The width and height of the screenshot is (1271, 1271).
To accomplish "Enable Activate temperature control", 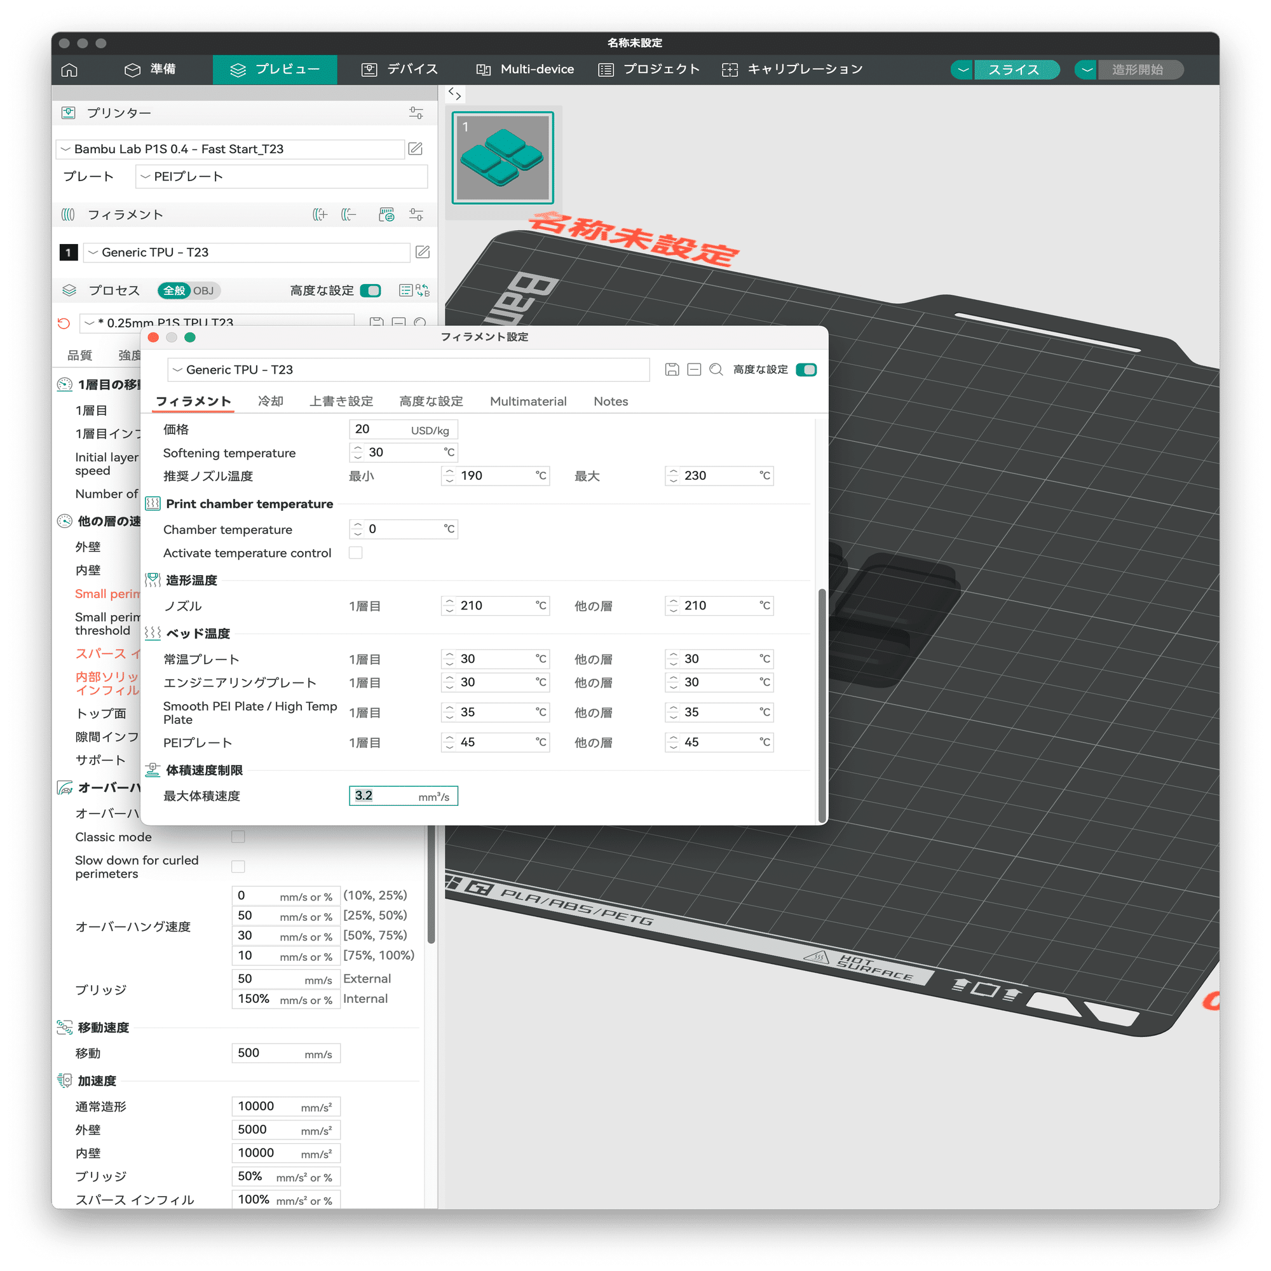I will (355, 553).
